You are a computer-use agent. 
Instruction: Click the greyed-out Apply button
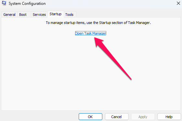click(x=143, y=116)
